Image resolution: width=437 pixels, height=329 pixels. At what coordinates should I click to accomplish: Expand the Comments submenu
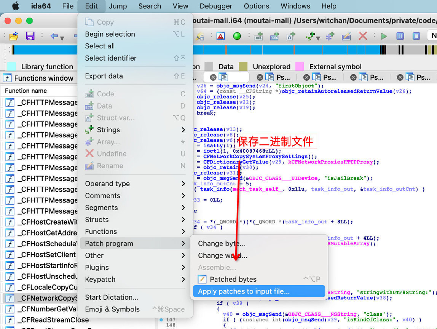pyautogui.click(x=135, y=195)
